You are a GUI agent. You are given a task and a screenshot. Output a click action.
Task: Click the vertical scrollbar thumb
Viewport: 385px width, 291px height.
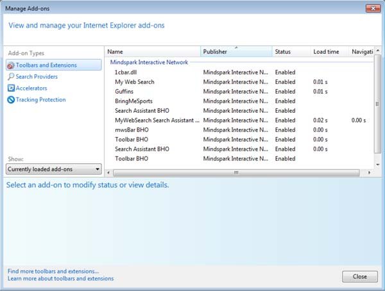(378, 104)
